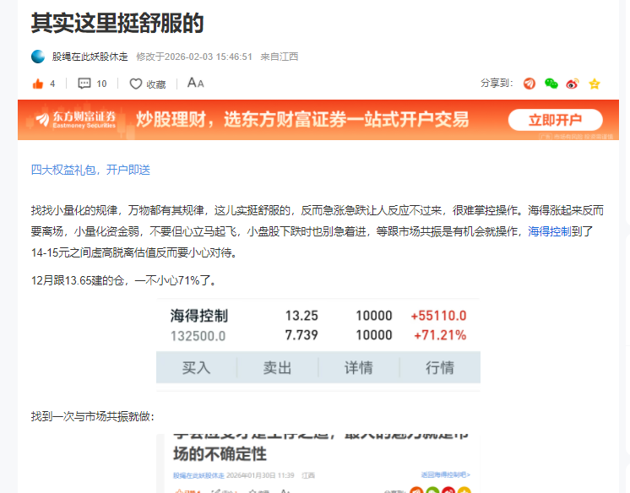
Task: Open the embedded post image 场的不确定性
Action: (318, 463)
